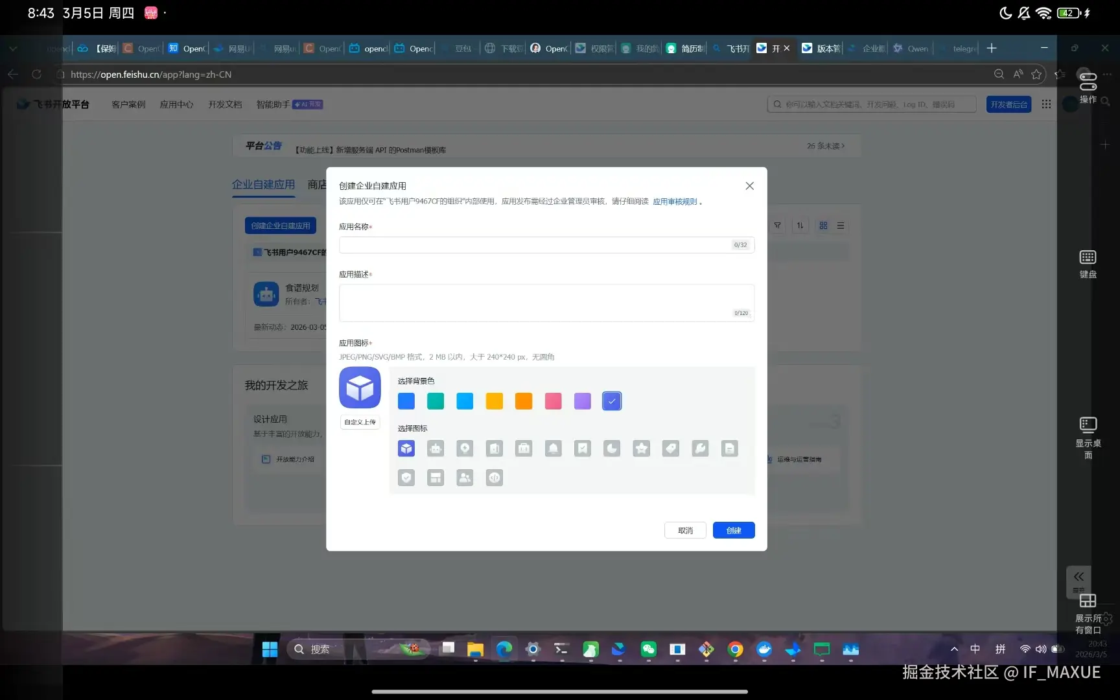Open the 应用审核规则 link
This screenshot has height=700, width=1120.
(x=675, y=202)
